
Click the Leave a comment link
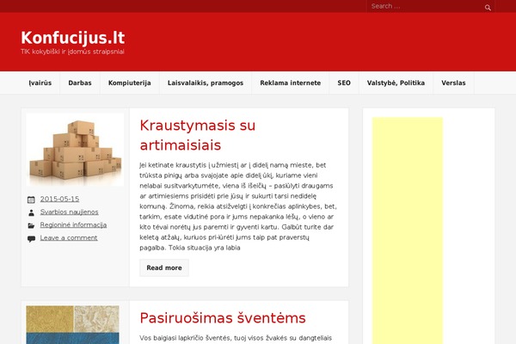69,237
